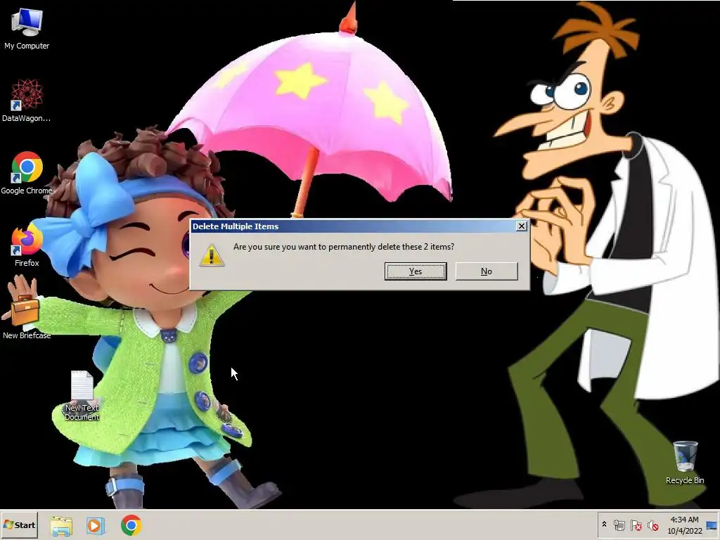Open the network status tray icon
Viewport: 720px width, 540px height.
(619, 525)
